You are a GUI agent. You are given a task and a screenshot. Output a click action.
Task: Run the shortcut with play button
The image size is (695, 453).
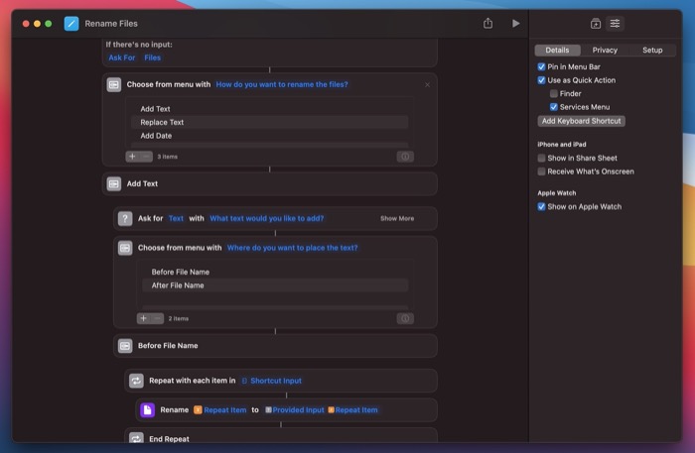[515, 23]
